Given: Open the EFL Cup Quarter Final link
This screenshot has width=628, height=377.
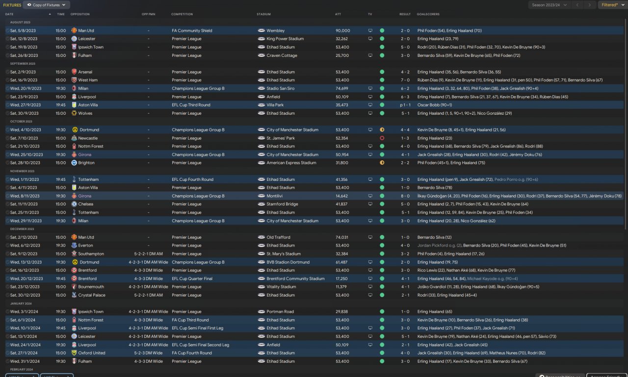Looking at the screenshot, I should click(x=192, y=278).
